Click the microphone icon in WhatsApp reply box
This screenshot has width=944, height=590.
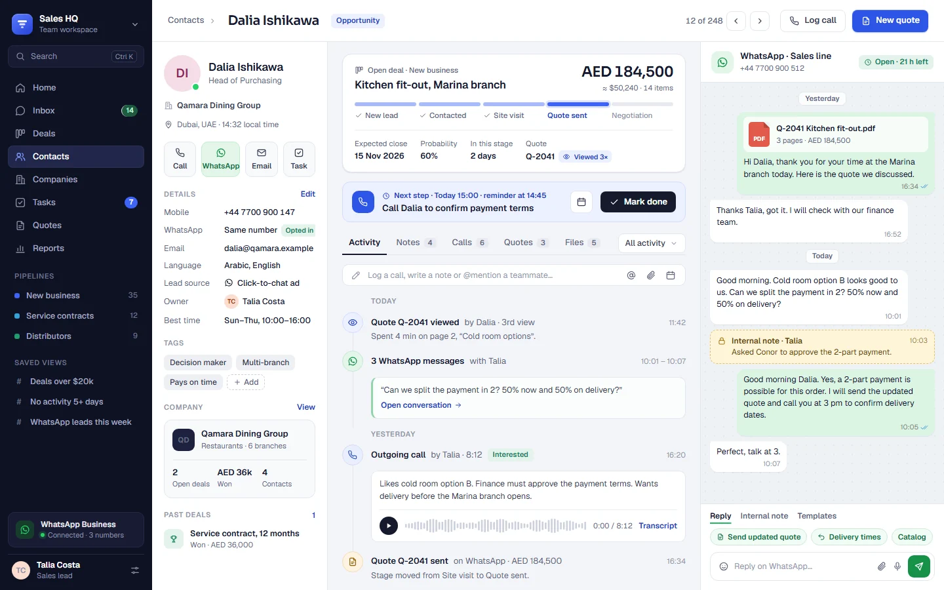tap(897, 566)
